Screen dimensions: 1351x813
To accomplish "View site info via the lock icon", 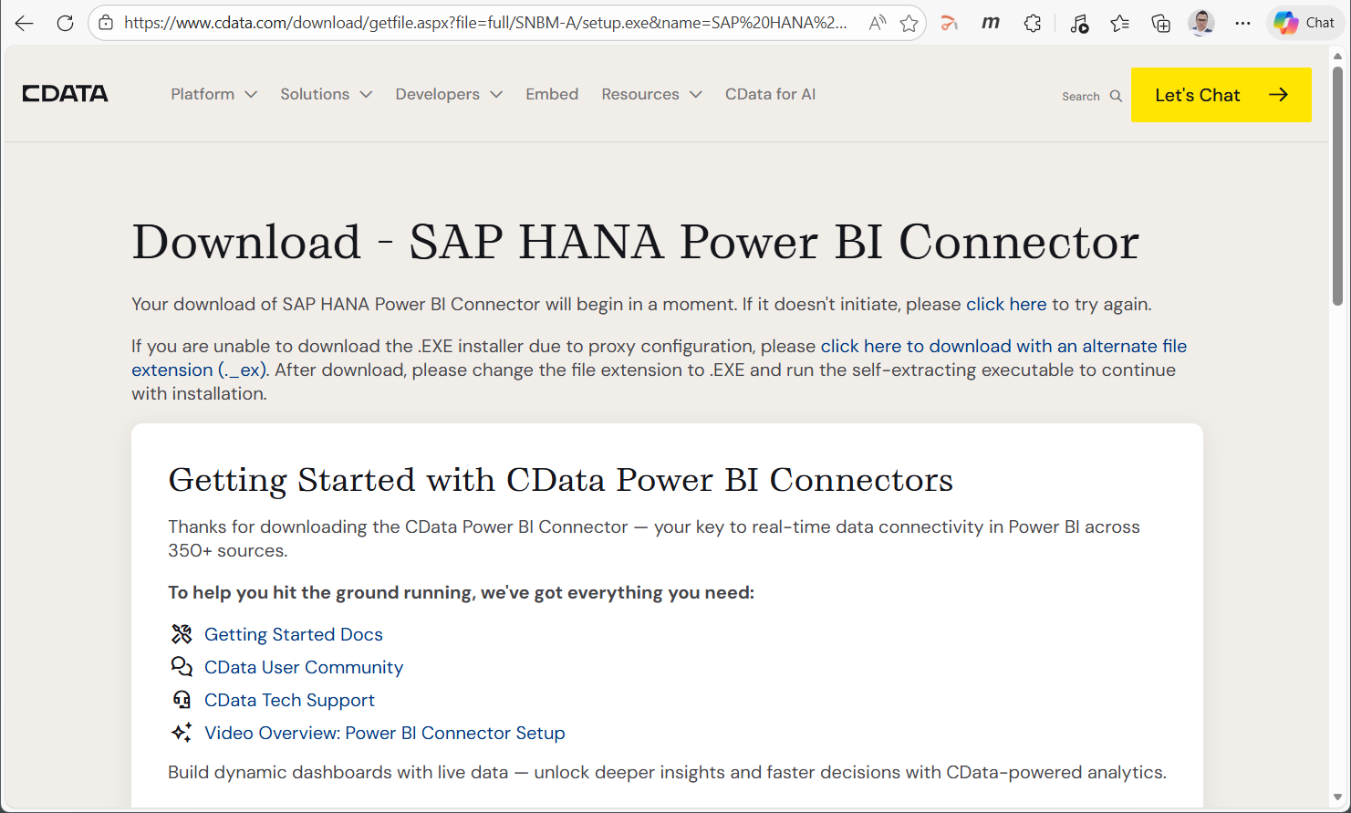I will 106,23.
